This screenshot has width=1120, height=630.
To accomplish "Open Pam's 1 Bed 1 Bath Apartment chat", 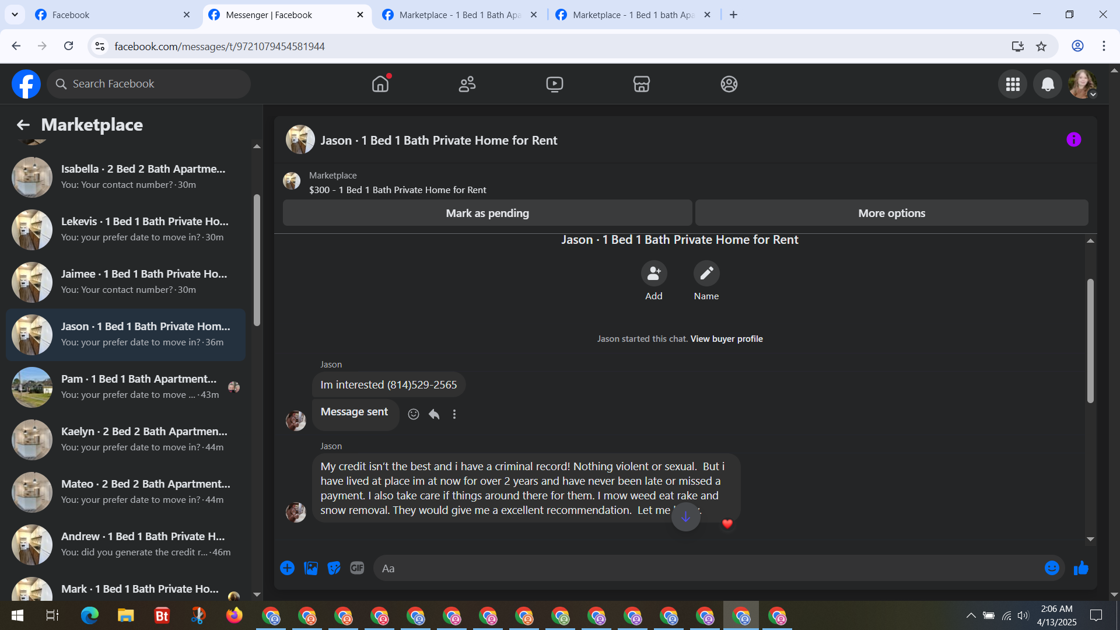I will pos(125,387).
